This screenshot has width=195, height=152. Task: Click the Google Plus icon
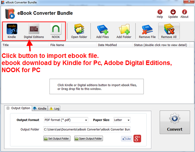(x=137, y=138)
